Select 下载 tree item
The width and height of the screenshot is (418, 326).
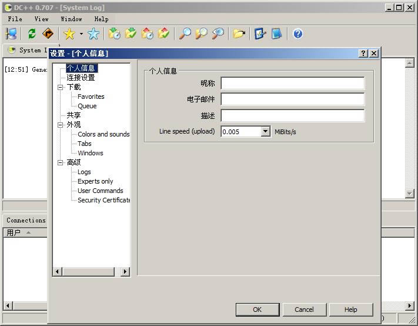tap(73, 87)
